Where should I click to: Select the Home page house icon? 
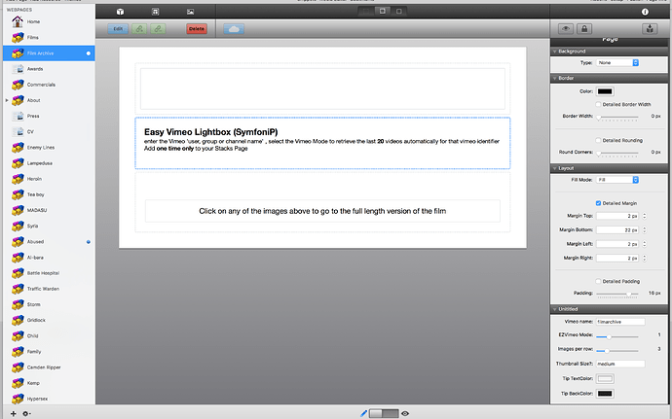18,21
